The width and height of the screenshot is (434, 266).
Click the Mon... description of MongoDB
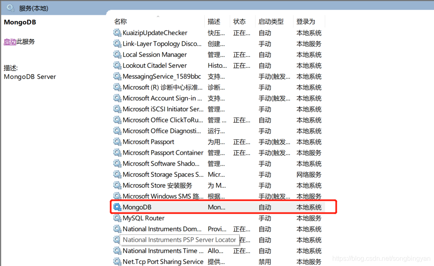click(x=216, y=207)
